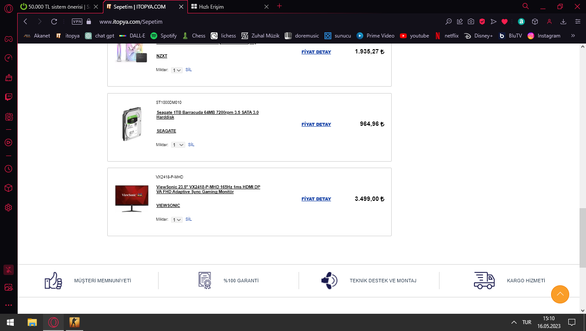Open the Opera main menu logo
This screenshot has height=331, width=586.
coord(8,8)
